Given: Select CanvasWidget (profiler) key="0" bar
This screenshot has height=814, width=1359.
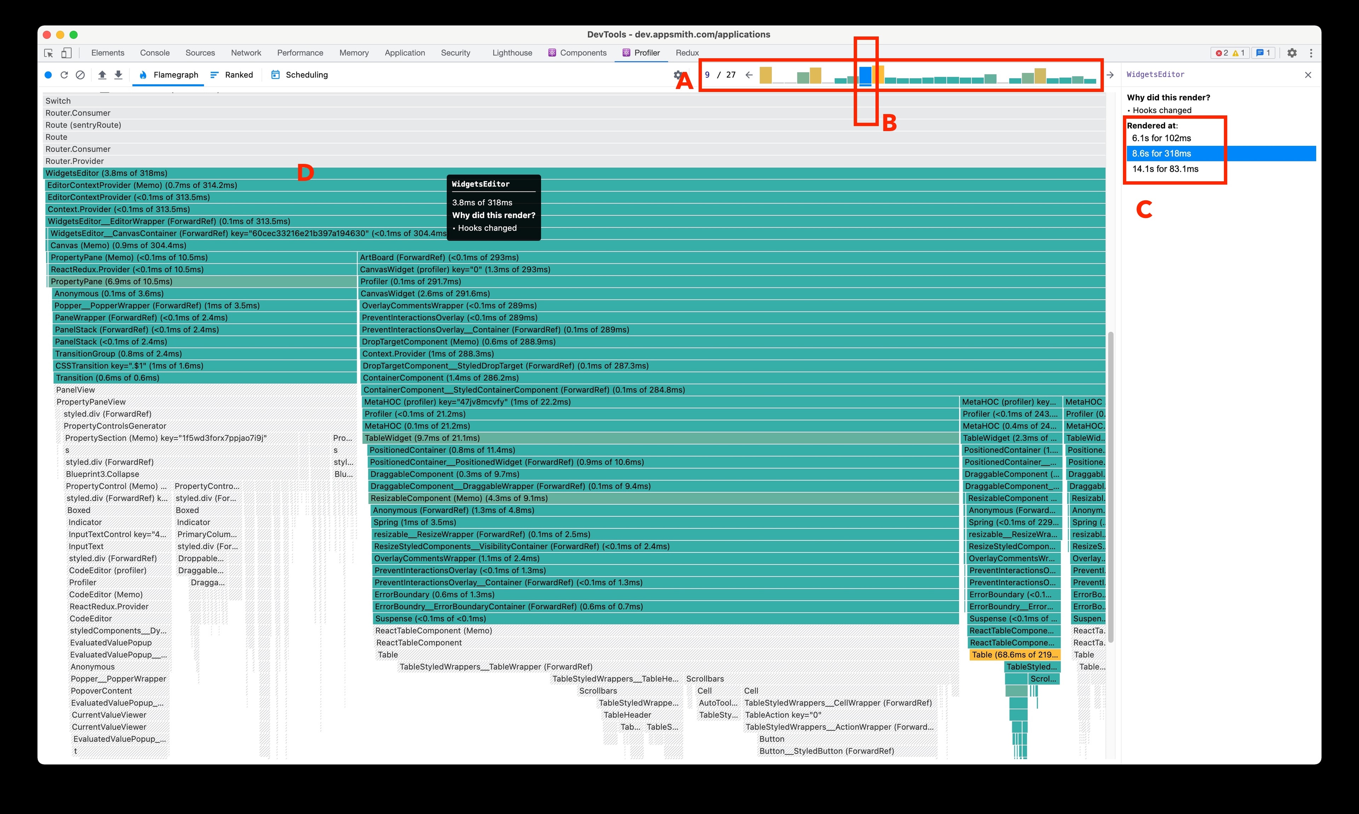Looking at the screenshot, I should point(732,270).
